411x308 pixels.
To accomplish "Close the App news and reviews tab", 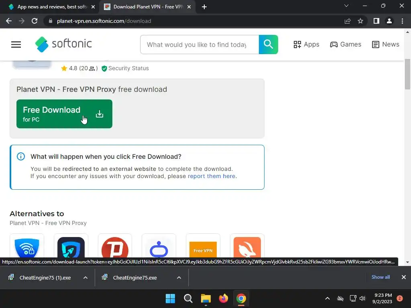I will click(93, 7).
